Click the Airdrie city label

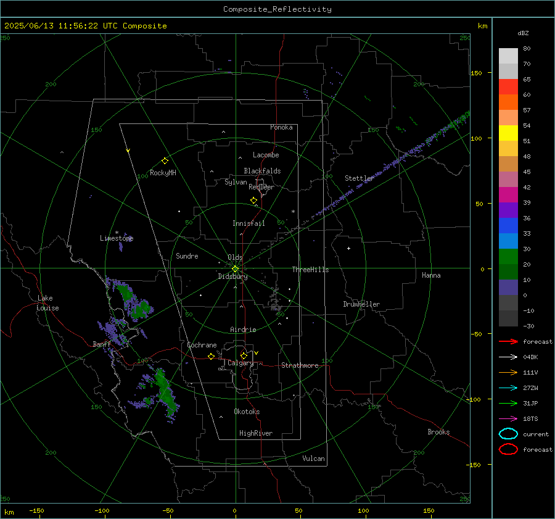(243, 330)
